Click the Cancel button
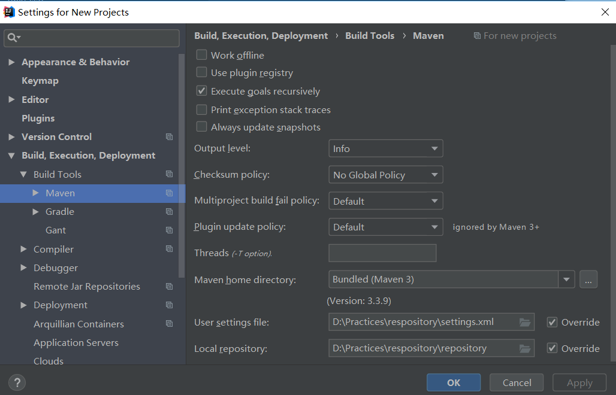The image size is (616, 395). [x=517, y=382]
